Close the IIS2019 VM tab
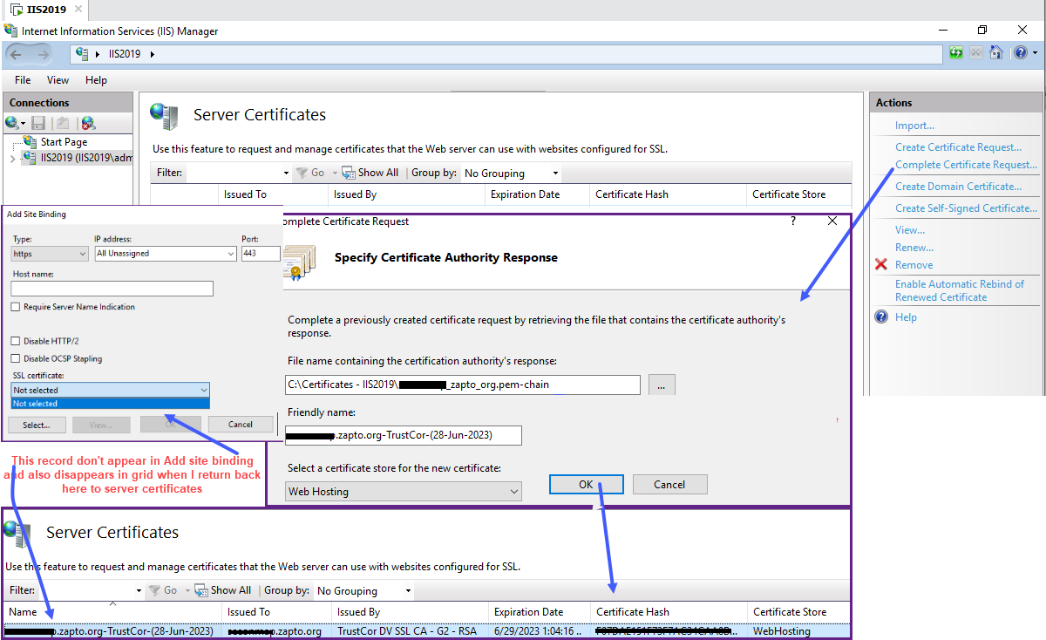The height and width of the screenshot is (640, 1046). 77,10
